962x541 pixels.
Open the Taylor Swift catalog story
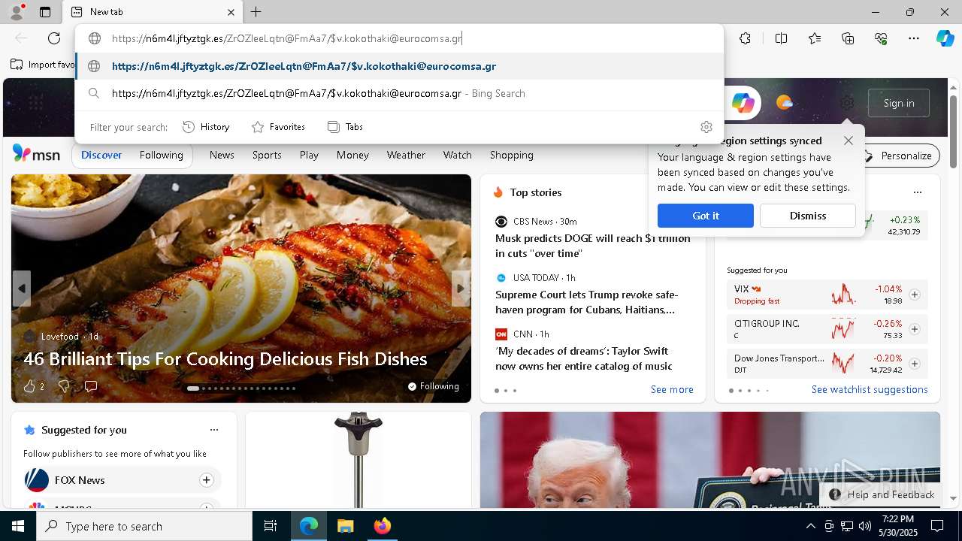pos(584,358)
